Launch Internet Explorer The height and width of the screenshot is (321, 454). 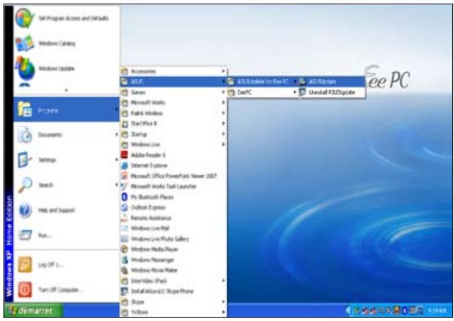173,165
